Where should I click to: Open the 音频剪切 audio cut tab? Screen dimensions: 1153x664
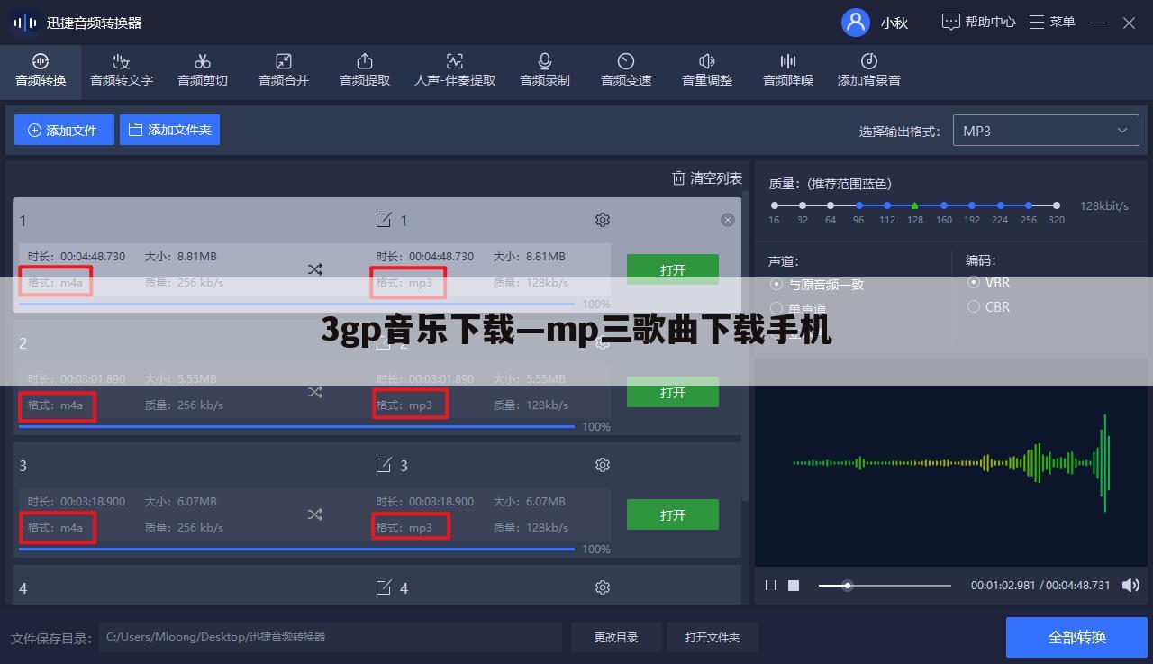(203, 69)
